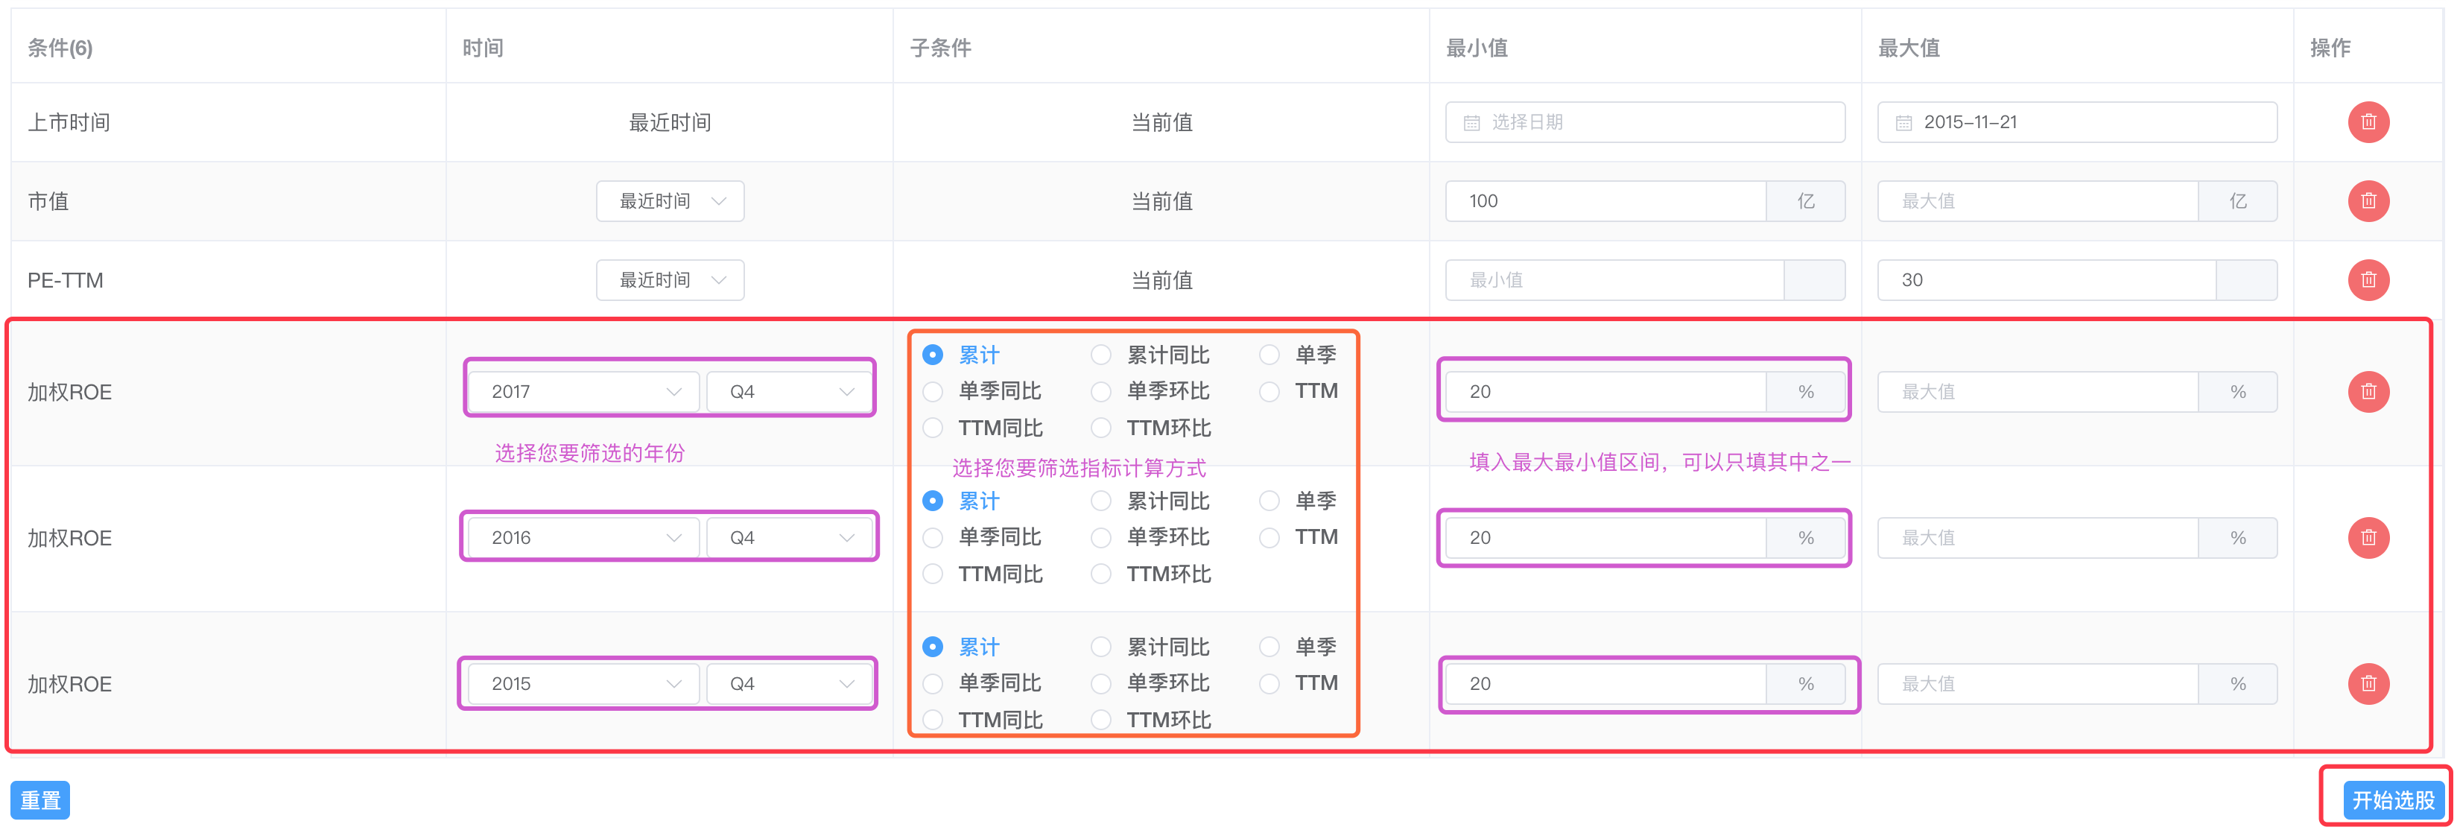
Task: Select 单季环比 radio in 2017 ROE row
Action: coord(1101,392)
